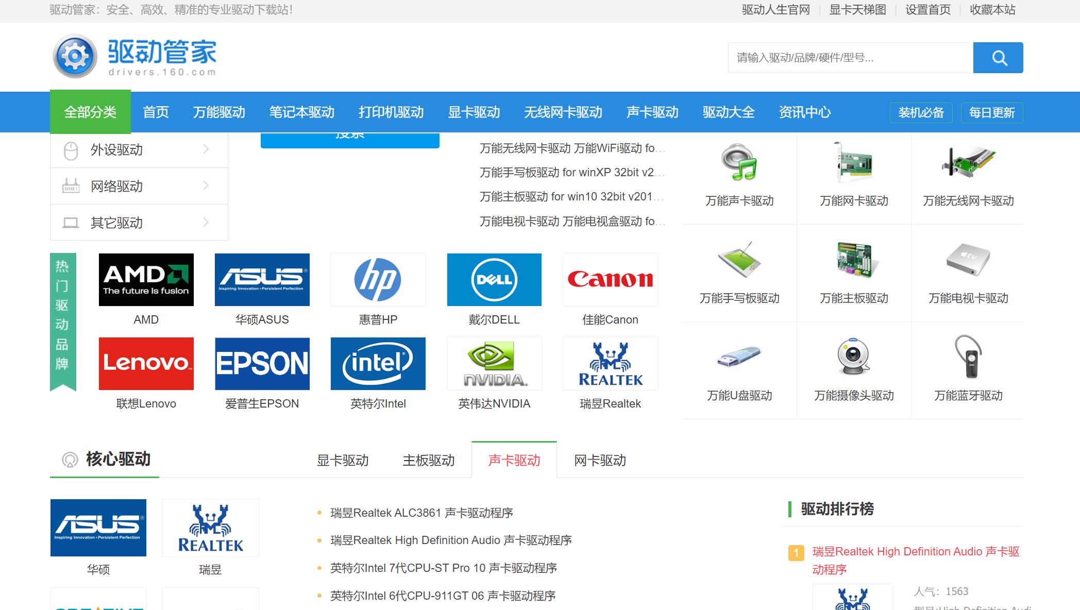Open 瑞昱Realtek ALC3861 声卡驱动程序 link
This screenshot has height=610, width=1080.
point(421,513)
